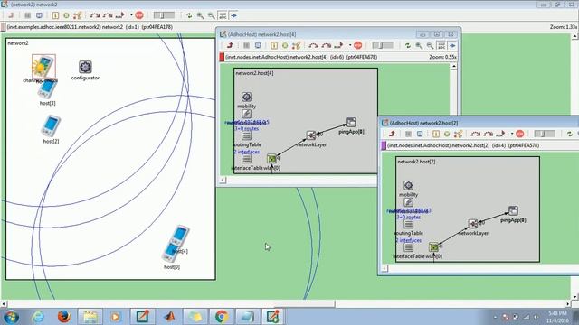Image resolution: width=579 pixels, height=325 pixels.
Task: Click fast run icon in network2 toolbar
Action: pyautogui.click(x=108, y=15)
